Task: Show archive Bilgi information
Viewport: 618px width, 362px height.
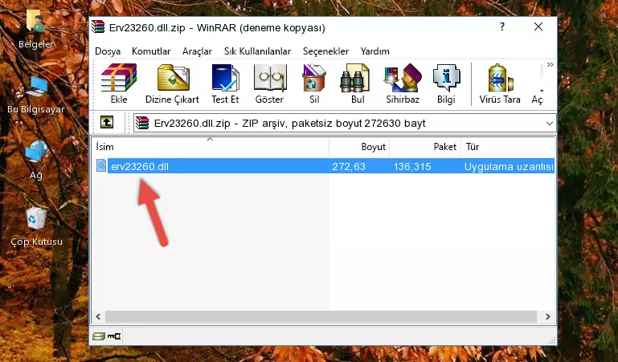Action: tap(446, 83)
